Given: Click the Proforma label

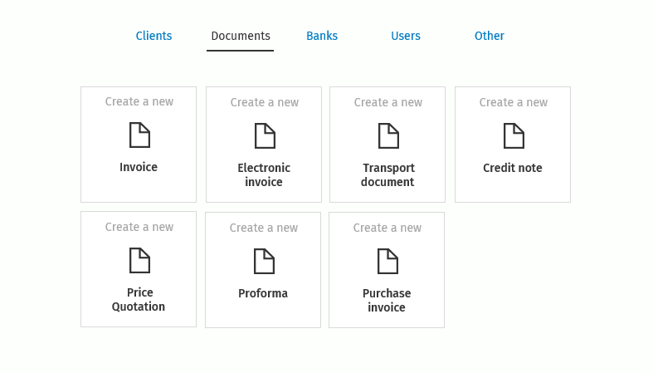Looking at the screenshot, I should click(x=263, y=293).
